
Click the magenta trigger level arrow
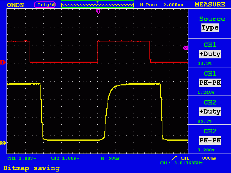[185, 48]
